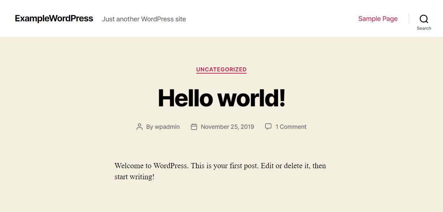Screen dimensions: 443x212
Task: Click the "By" text before wpadmin
Action: point(150,127)
